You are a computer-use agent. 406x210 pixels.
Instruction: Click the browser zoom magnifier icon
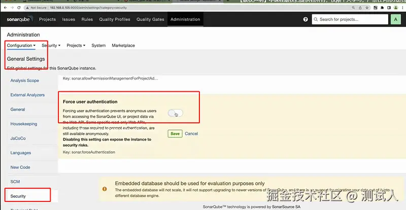coord(353,8)
